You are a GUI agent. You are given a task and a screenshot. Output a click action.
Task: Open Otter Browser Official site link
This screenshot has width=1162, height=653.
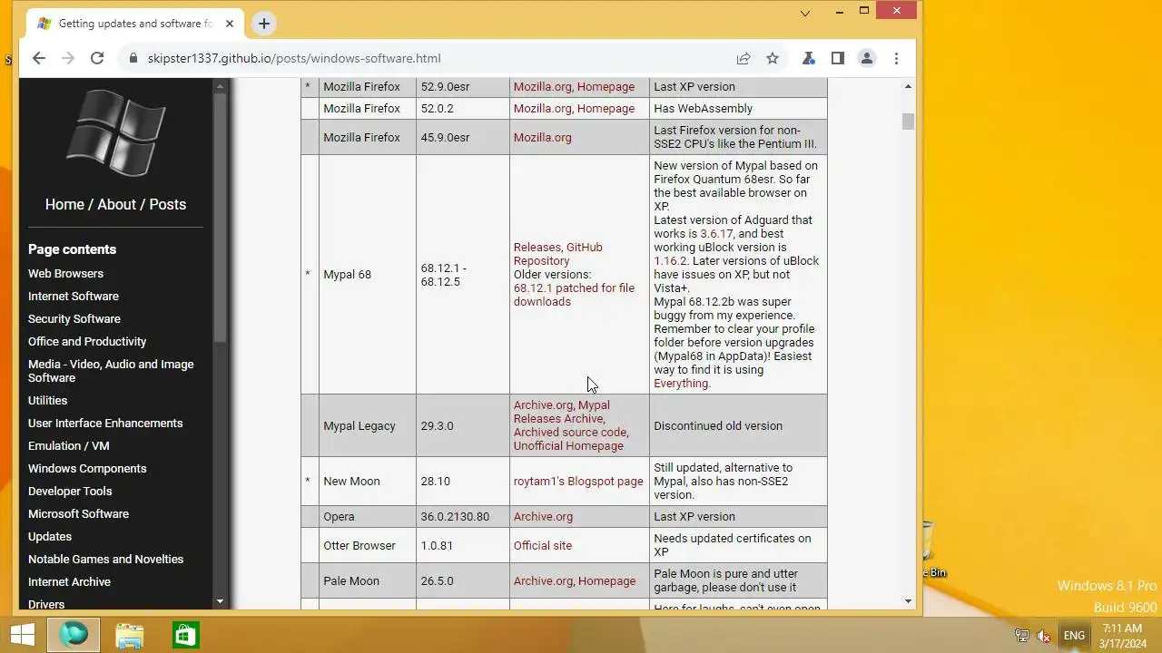pyautogui.click(x=543, y=546)
